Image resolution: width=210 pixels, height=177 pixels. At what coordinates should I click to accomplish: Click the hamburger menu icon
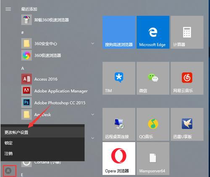point(8,9)
